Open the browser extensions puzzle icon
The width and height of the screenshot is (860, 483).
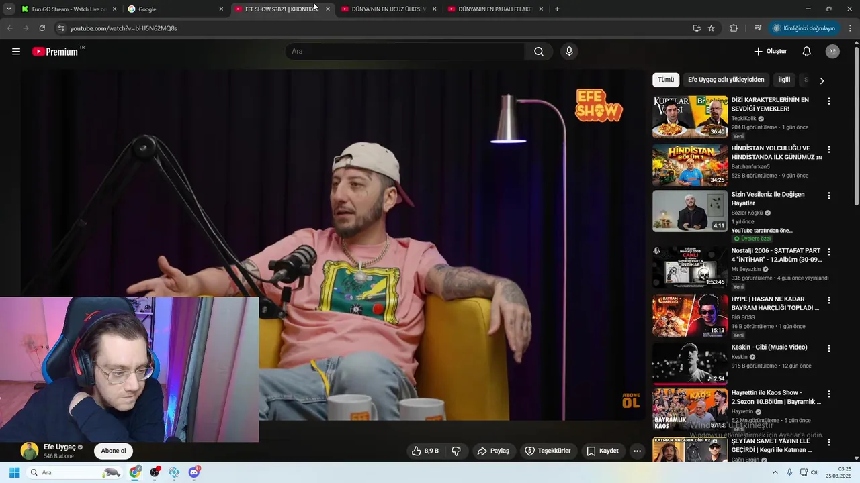[734, 28]
